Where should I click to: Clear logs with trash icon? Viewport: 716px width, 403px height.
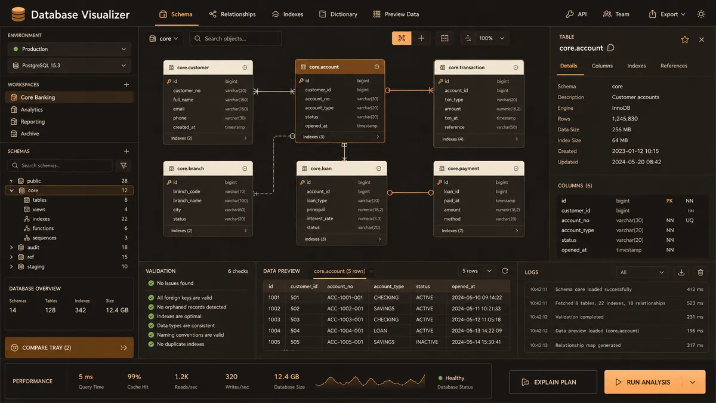(700, 272)
